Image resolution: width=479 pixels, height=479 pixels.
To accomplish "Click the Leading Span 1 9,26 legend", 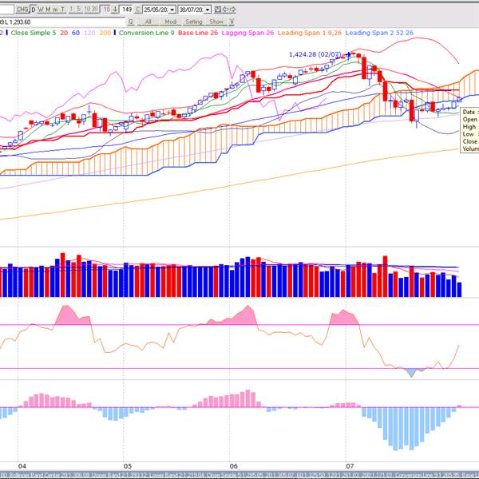I will coord(310,33).
